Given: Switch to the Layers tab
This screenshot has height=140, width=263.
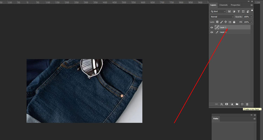Looking at the screenshot, I should tap(213, 5).
